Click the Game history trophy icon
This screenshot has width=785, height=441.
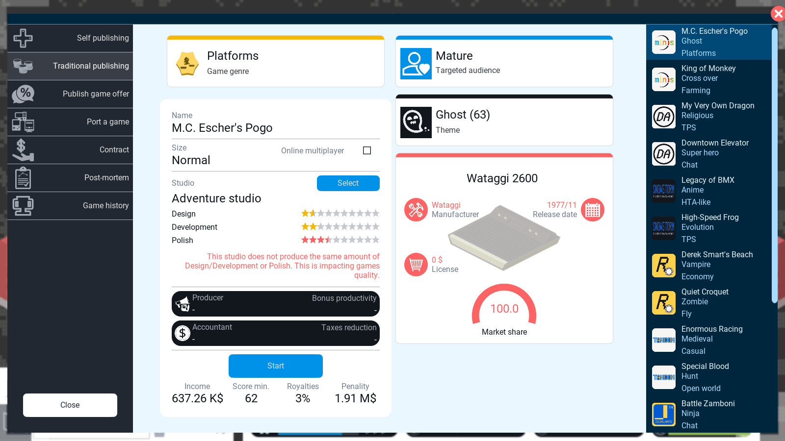[23, 206]
